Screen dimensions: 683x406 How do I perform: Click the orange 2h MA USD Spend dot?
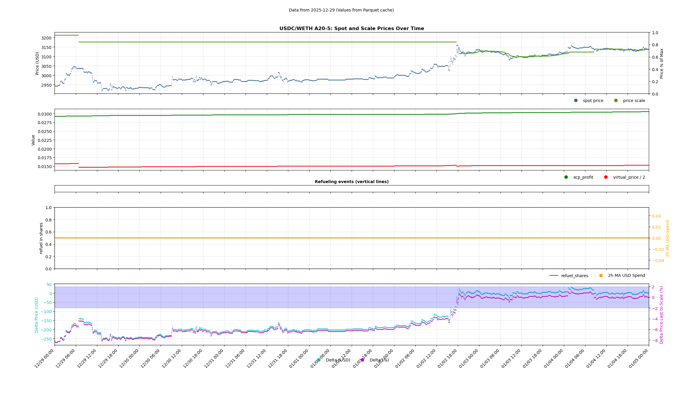(x=601, y=276)
